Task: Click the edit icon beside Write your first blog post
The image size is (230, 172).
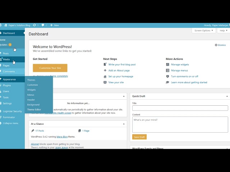Action: tap(105, 64)
